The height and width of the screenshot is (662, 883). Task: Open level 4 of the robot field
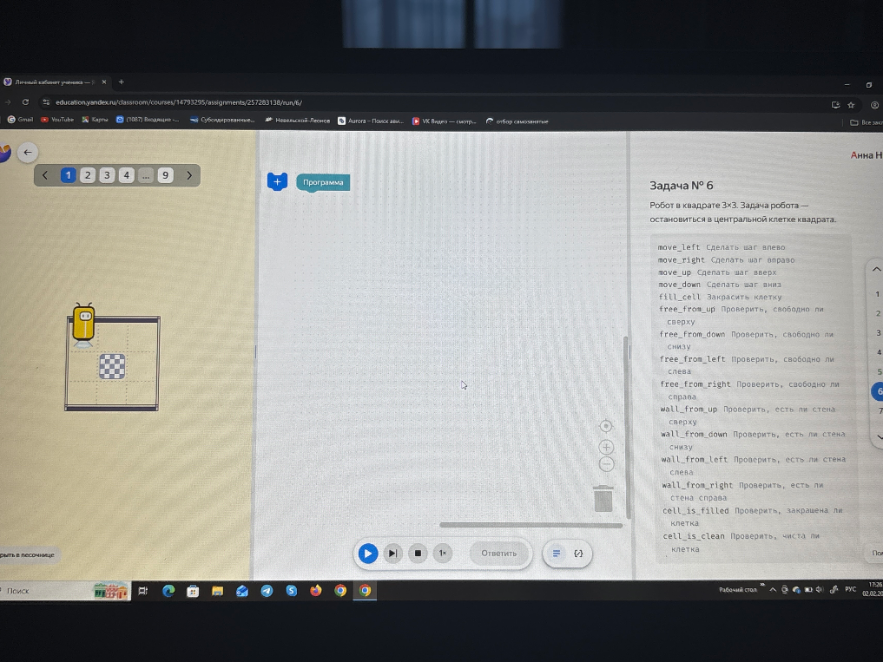(x=126, y=175)
